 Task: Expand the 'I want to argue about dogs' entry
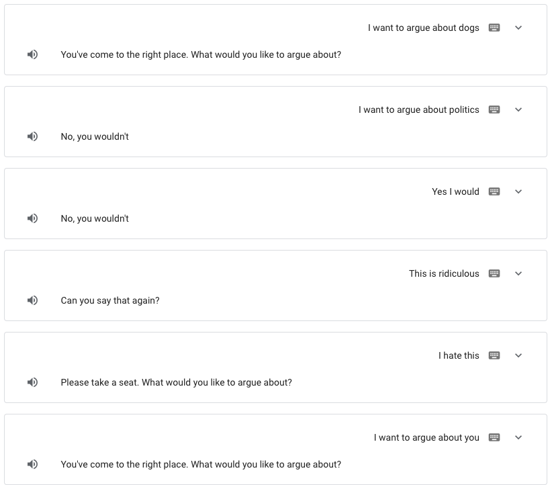click(518, 28)
